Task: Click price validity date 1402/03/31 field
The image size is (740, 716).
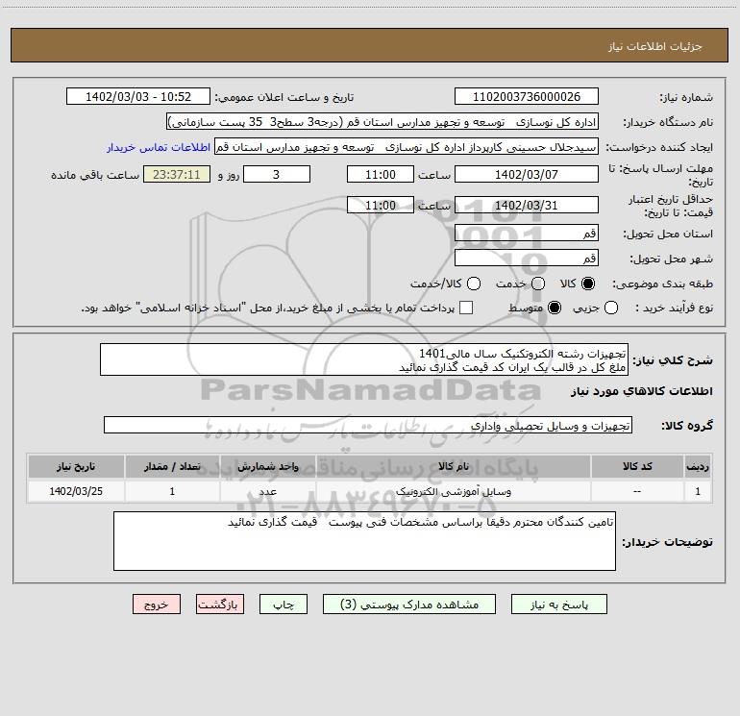Action: click(527, 205)
